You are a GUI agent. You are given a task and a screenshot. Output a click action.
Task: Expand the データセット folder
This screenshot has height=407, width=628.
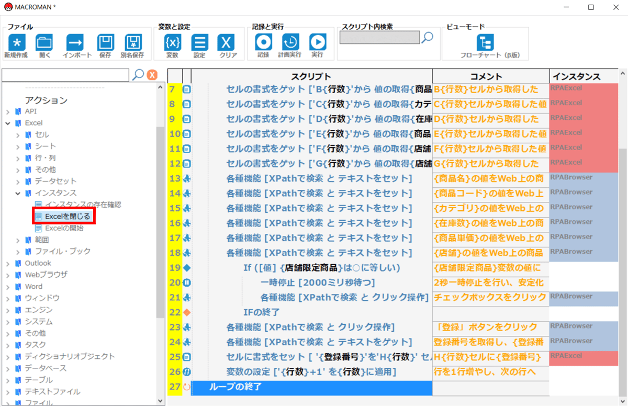(x=18, y=182)
